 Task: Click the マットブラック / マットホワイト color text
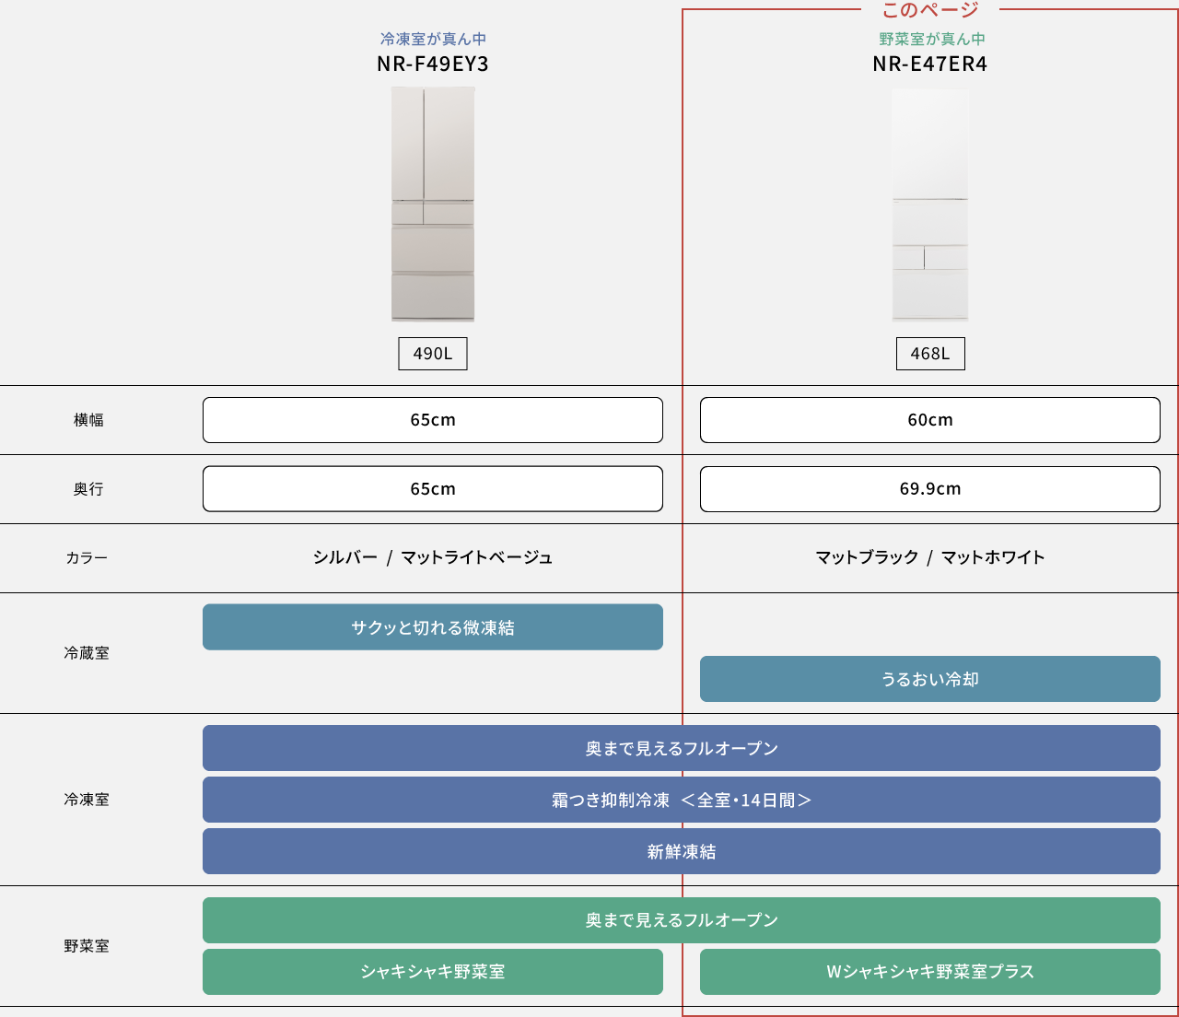930,557
